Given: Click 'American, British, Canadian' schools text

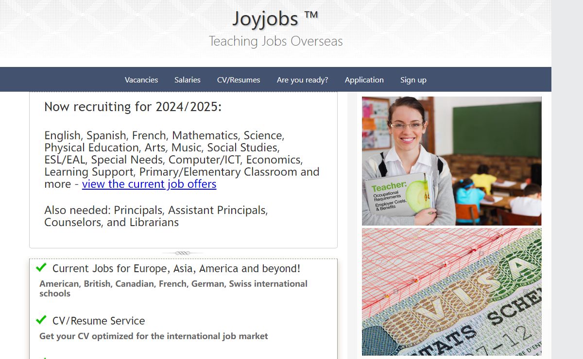Looking at the screenshot, I should point(173,289).
